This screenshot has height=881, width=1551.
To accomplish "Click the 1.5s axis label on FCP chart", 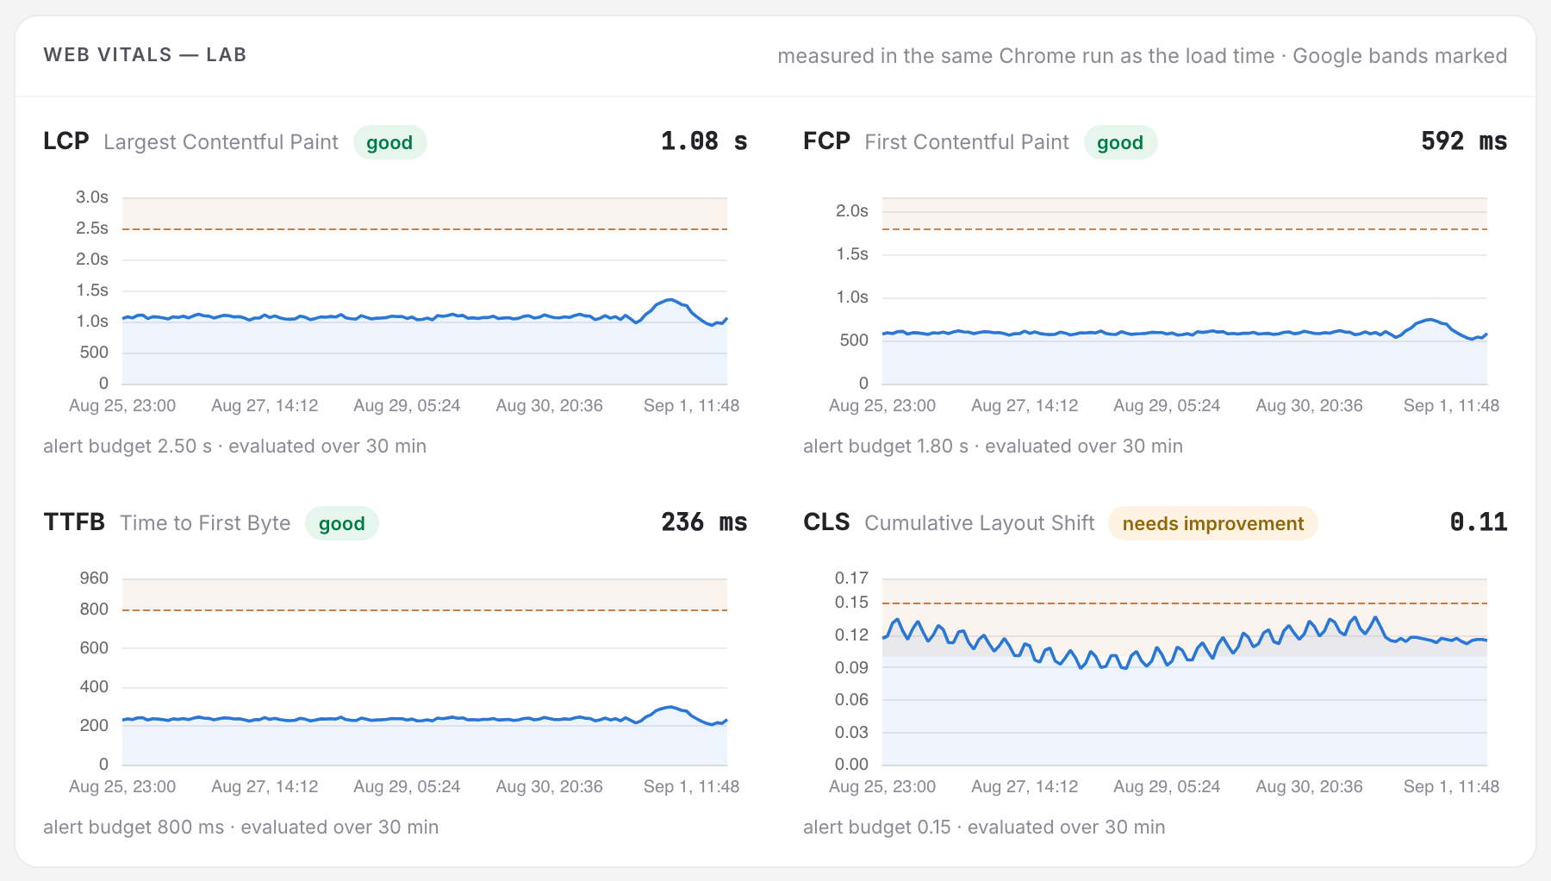I will (852, 254).
